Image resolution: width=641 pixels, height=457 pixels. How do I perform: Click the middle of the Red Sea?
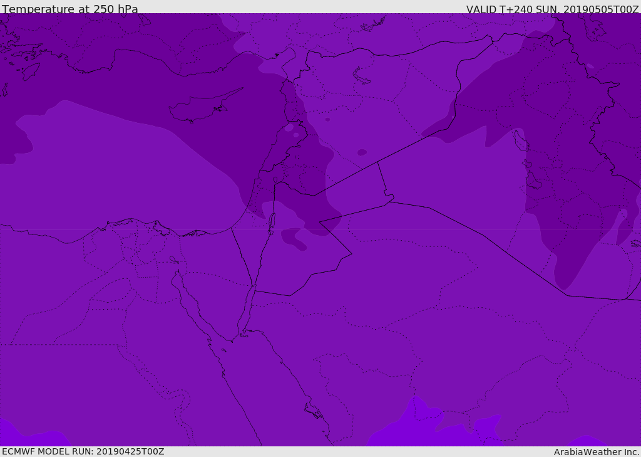coord(263,389)
